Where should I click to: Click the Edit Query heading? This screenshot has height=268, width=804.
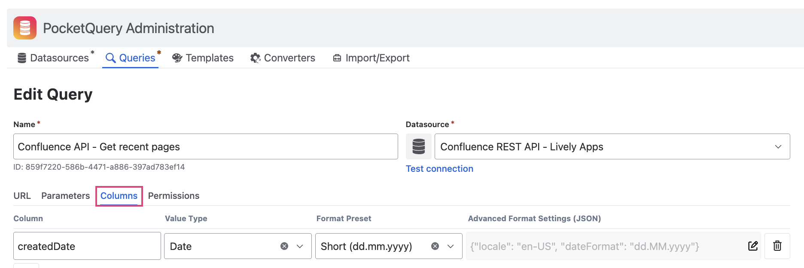pos(53,94)
